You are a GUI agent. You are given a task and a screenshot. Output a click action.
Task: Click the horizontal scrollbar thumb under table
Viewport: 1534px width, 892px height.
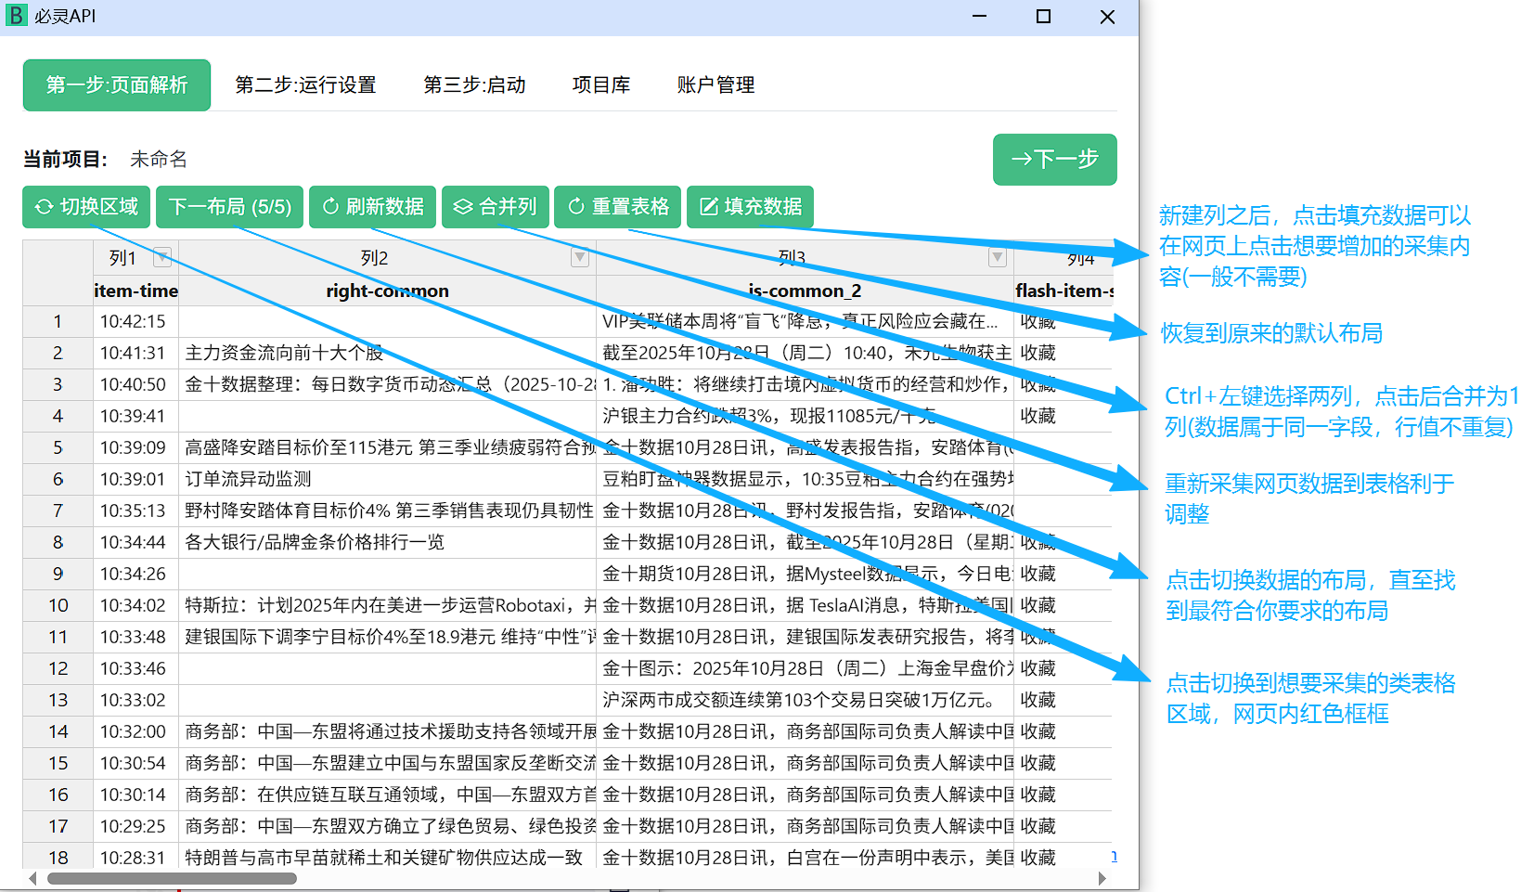(172, 878)
